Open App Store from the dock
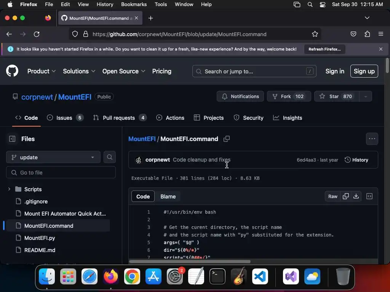 (153, 276)
